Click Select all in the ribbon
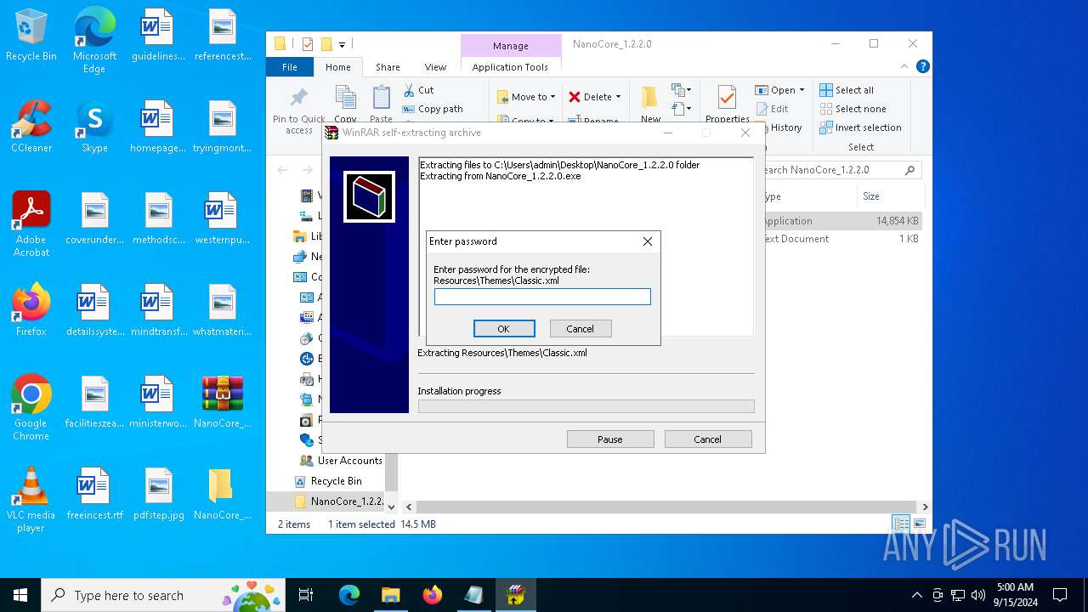 (847, 90)
